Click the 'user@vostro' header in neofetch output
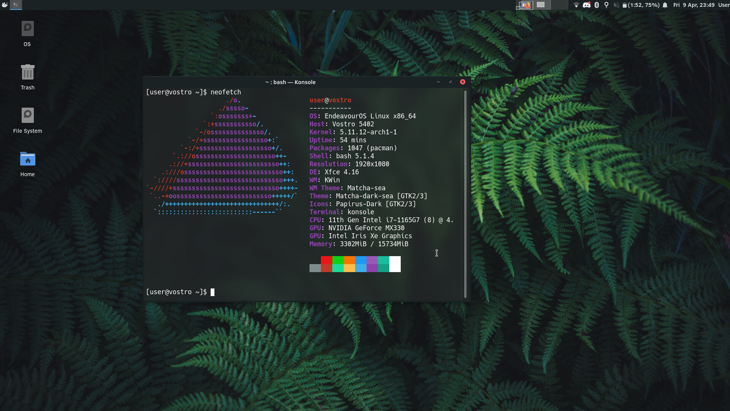The image size is (730, 411). point(330,100)
